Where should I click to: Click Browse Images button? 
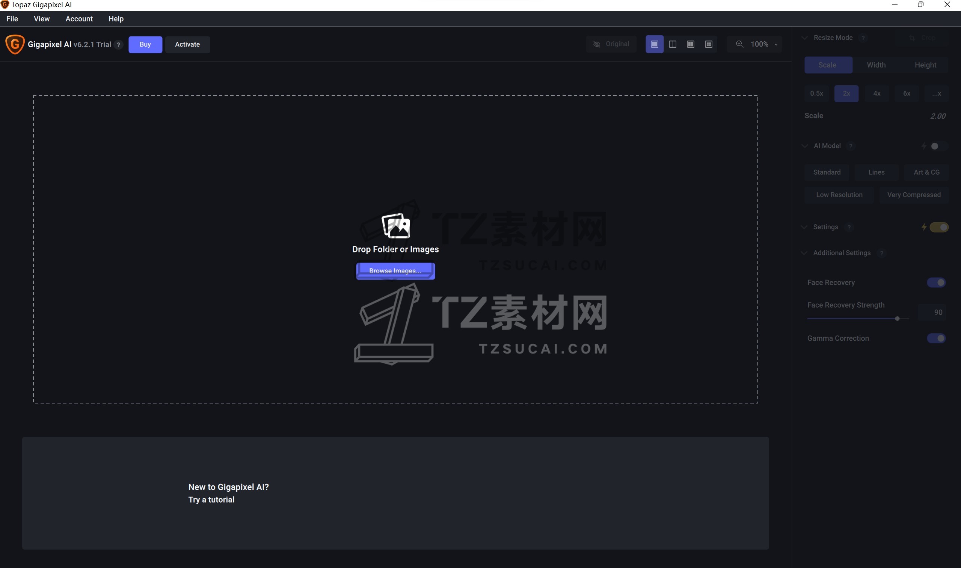pos(395,271)
